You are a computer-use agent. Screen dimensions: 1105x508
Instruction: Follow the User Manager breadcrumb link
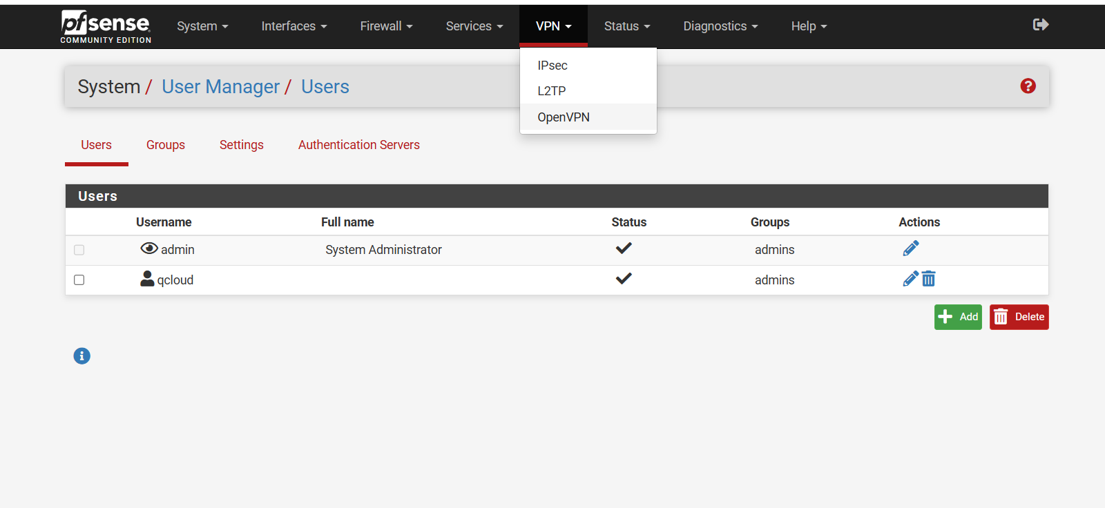pos(220,87)
